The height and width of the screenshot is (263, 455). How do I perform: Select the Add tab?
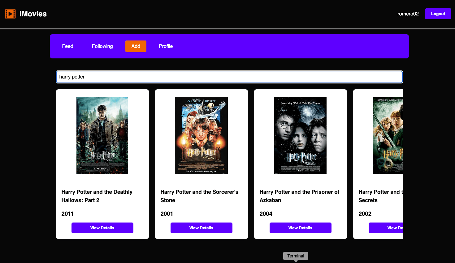[x=136, y=46]
